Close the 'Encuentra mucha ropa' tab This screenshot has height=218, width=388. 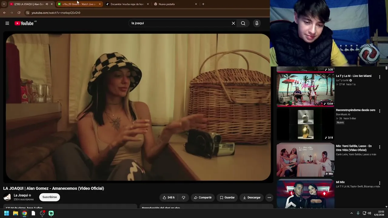coord(148,4)
